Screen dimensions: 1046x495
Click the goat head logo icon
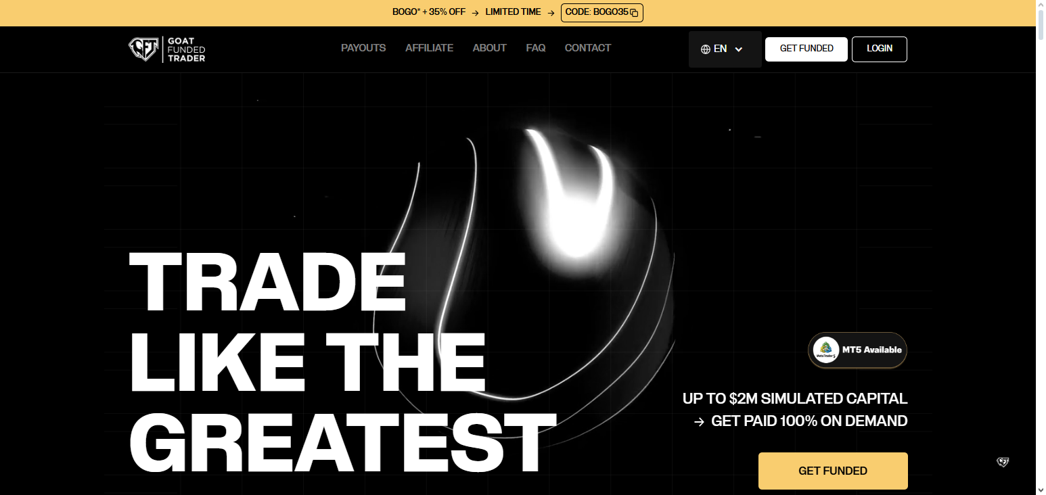pyautogui.click(x=143, y=49)
